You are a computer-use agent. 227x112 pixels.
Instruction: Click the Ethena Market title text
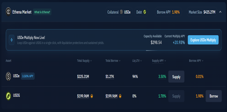pos(22,12)
